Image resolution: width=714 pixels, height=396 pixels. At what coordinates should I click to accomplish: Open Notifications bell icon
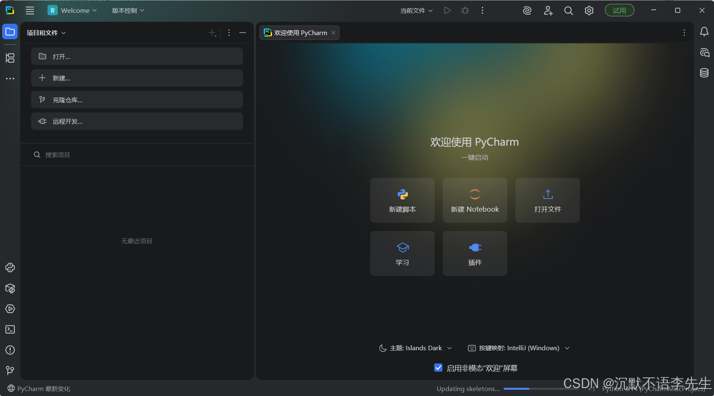pyautogui.click(x=705, y=32)
